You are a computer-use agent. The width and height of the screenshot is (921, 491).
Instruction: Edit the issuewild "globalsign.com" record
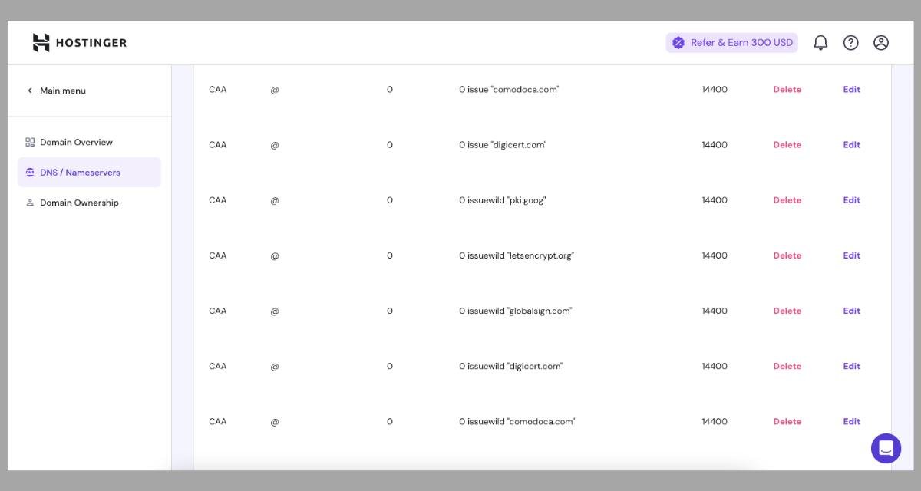point(851,311)
